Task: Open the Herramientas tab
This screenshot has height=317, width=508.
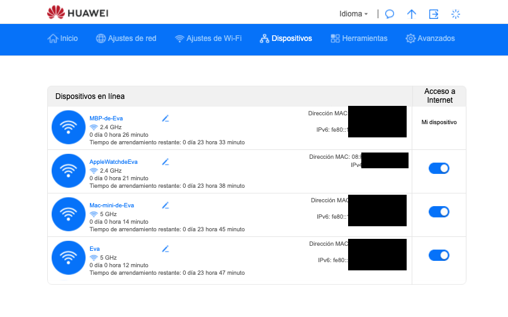Action: coord(359,38)
